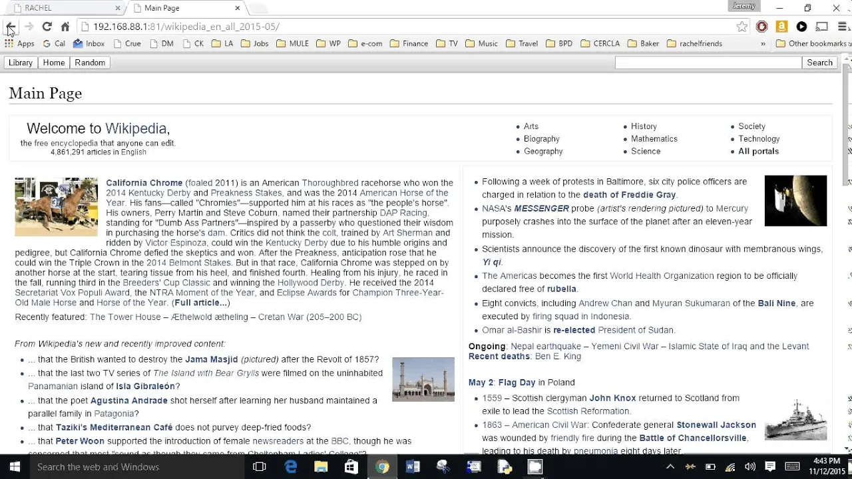
Task: Open the California Chrome article link
Action: pyautogui.click(x=144, y=183)
